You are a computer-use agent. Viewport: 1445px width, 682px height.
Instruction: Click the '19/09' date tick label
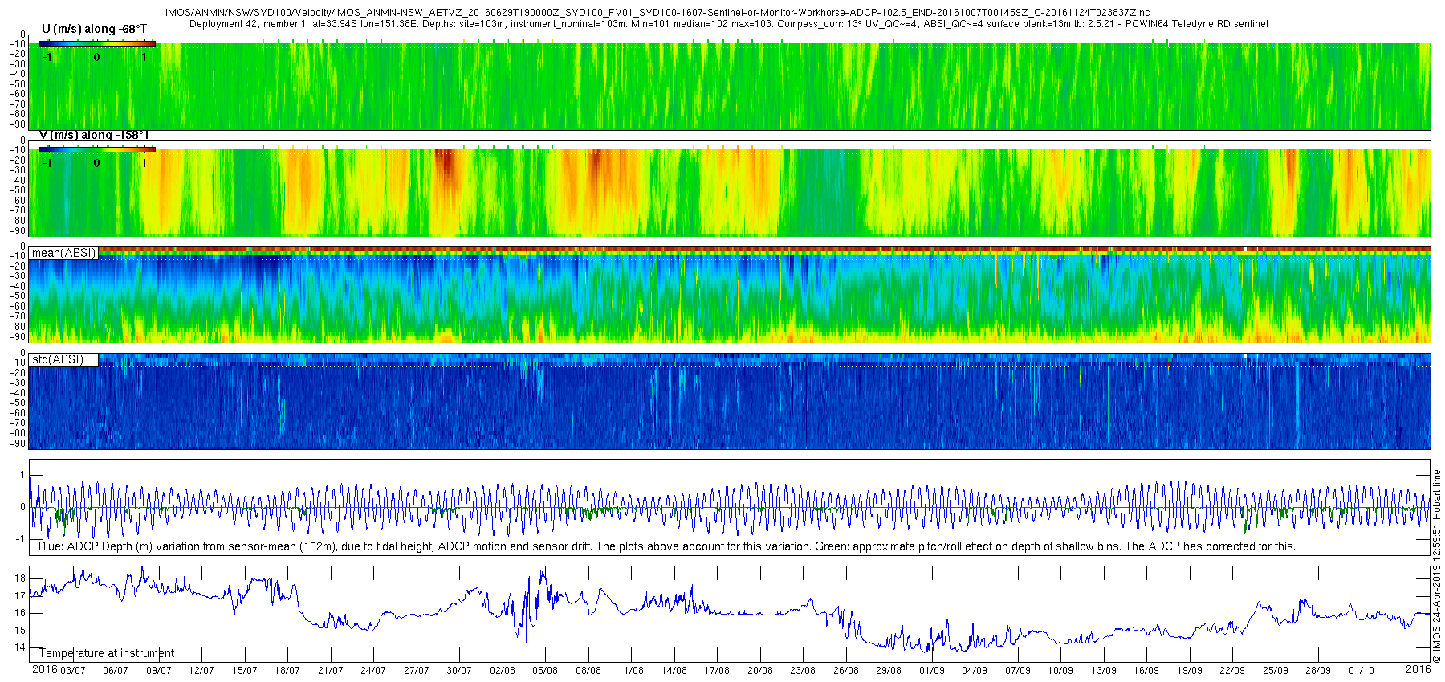(x=1190, y=670)
